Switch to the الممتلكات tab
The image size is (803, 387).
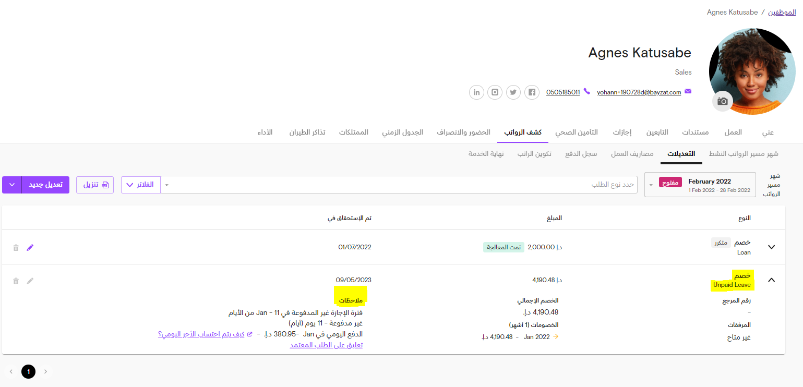[x=354, y=132]
